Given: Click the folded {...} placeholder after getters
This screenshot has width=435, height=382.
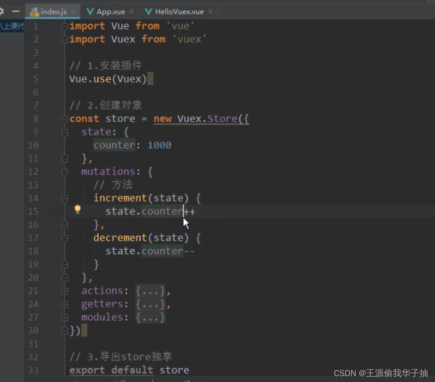Looking at the screenshot, I should click(150, 304).
